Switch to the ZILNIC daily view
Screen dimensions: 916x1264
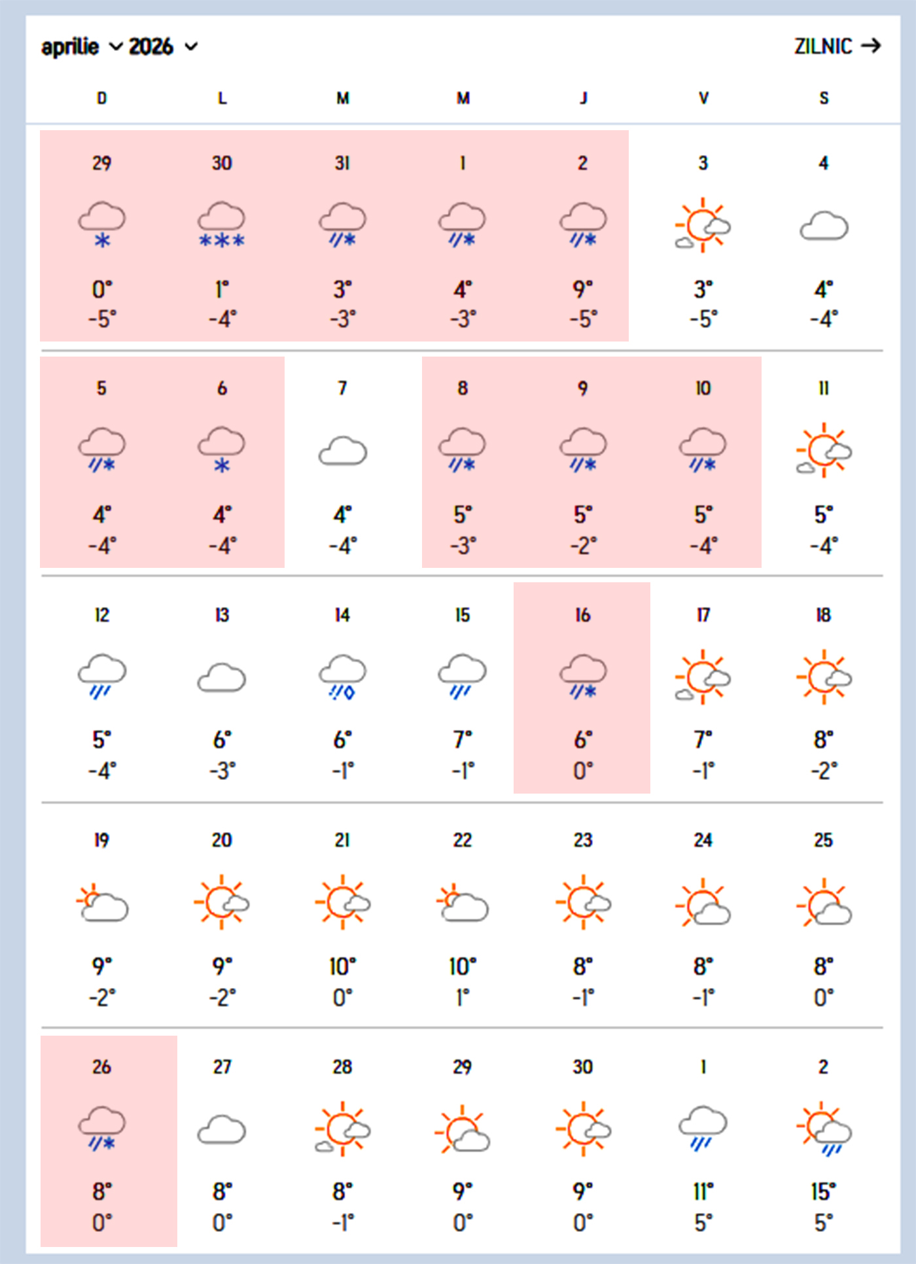coord(837,46)
